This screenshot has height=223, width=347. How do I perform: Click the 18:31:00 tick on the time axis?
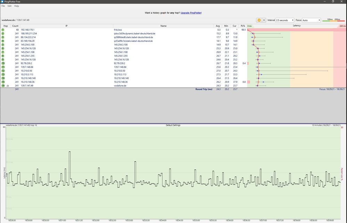tap(62, 220)
